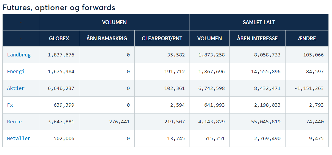Viewport: 332px width, 155px height.
Task: Open the Rente link
Action: (x=14, y=122)
